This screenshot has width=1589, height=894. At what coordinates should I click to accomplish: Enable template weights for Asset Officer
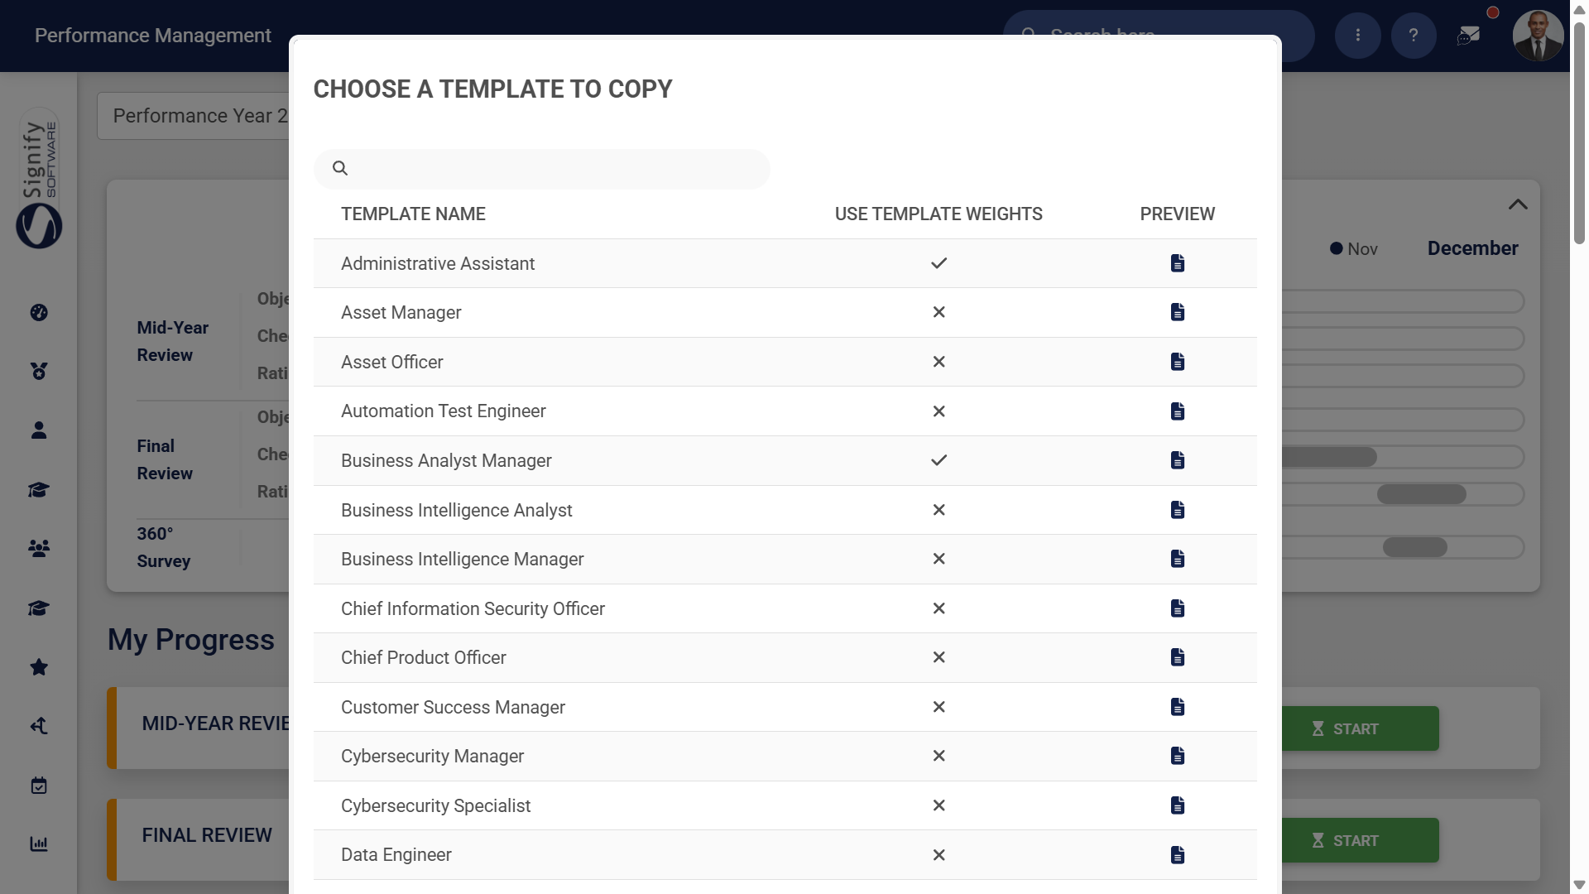[x=939, y=362]
